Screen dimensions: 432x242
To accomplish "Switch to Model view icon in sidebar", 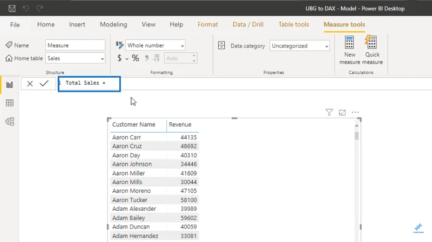I will pyautogui.click(x=10, y=121).
